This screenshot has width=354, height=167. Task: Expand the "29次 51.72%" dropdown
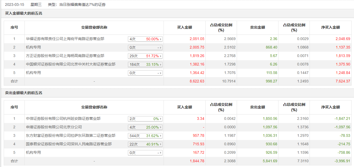[145, 56]
